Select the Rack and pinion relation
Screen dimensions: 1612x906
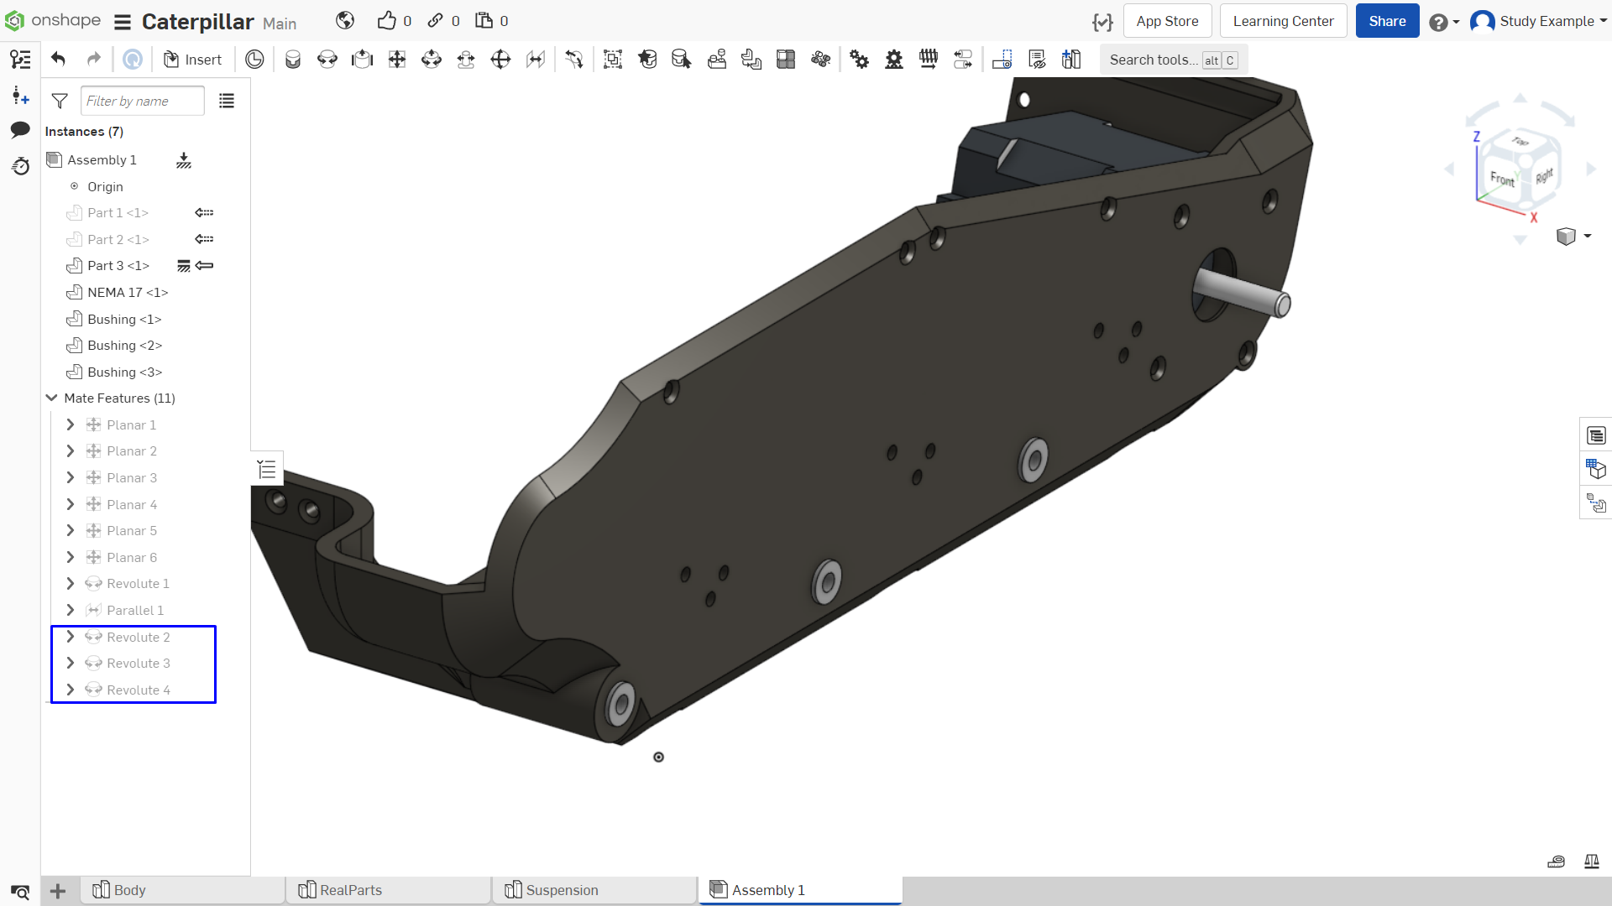894,60
